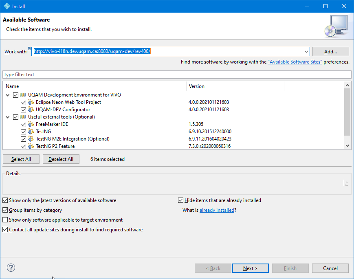Viewport: 354px width, 279px height.
Task: Click the TestNG P2 Feature icon
Action: pos(31,146)
